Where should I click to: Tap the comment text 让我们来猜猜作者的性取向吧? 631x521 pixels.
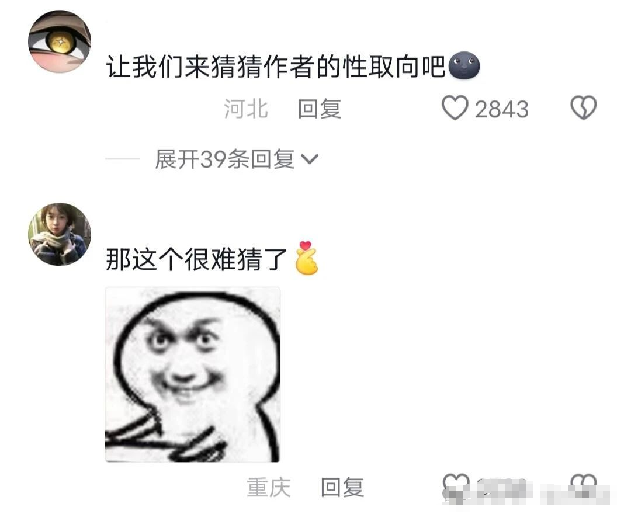[276, 67]
